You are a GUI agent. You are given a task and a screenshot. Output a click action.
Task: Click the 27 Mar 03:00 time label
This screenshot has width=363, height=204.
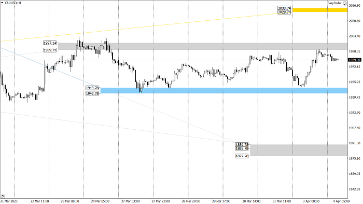pyautogui.click(x=131, y=201)
